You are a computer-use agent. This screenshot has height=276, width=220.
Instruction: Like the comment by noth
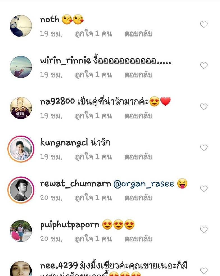[x=204, y=24]
